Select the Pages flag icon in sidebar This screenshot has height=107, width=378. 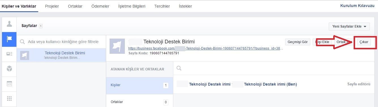point(9,39)
